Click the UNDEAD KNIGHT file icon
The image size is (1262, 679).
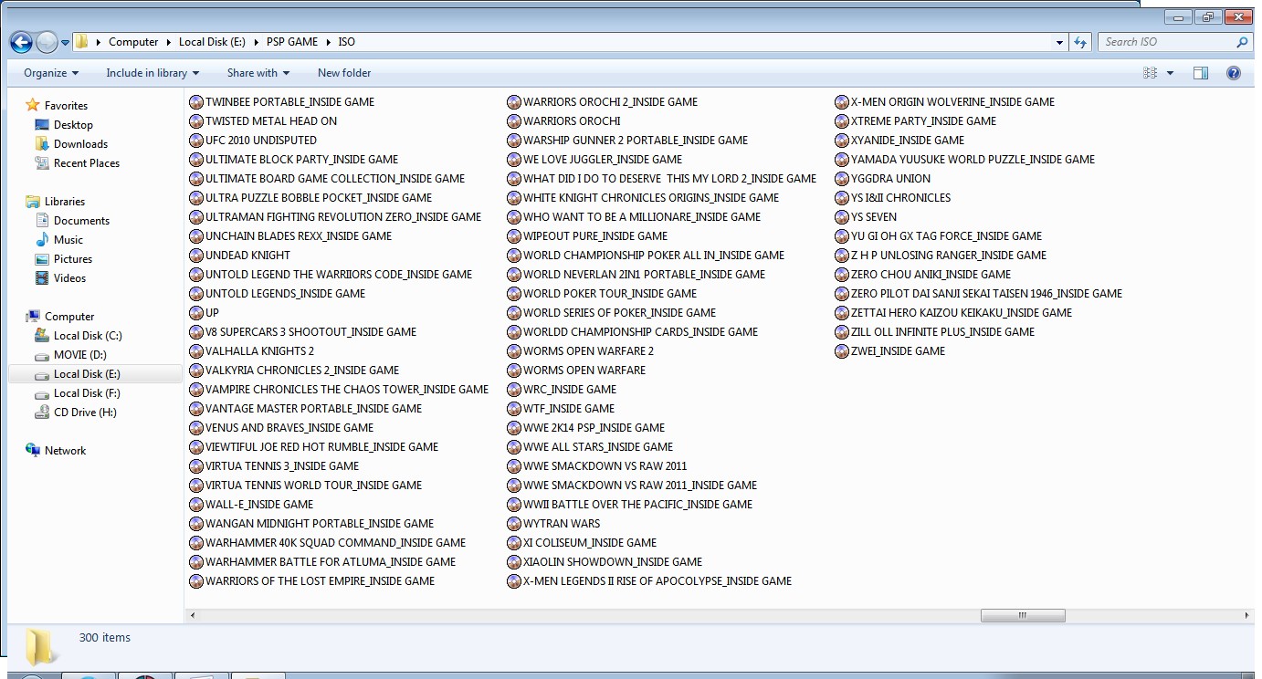(x=196, y=256)
